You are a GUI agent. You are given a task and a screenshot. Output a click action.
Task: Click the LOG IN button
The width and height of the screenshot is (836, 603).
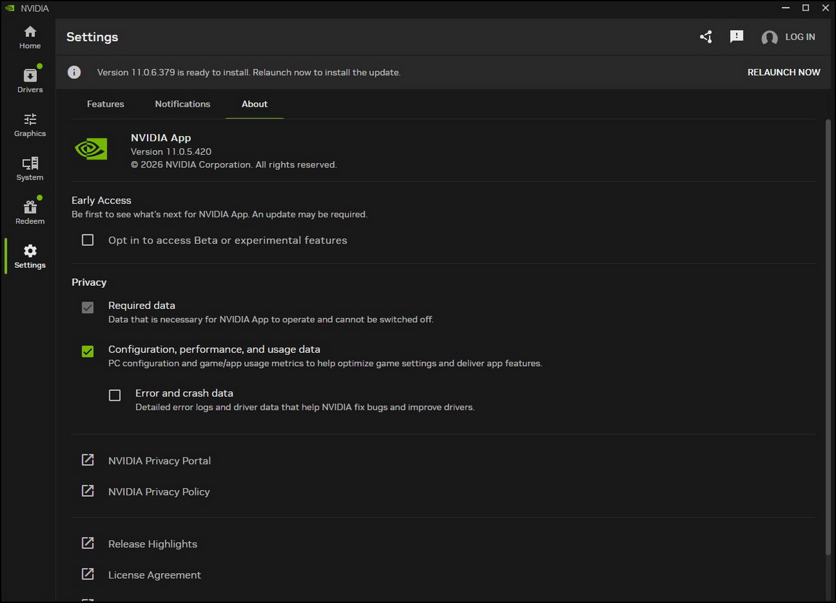[800, 37]
